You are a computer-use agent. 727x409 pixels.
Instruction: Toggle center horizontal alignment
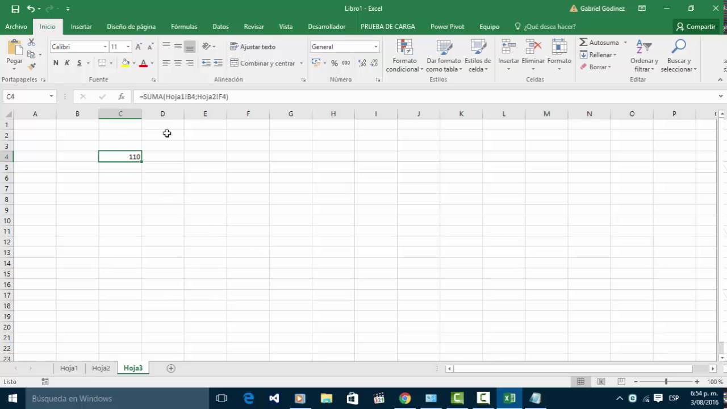[x=178, y=63]
